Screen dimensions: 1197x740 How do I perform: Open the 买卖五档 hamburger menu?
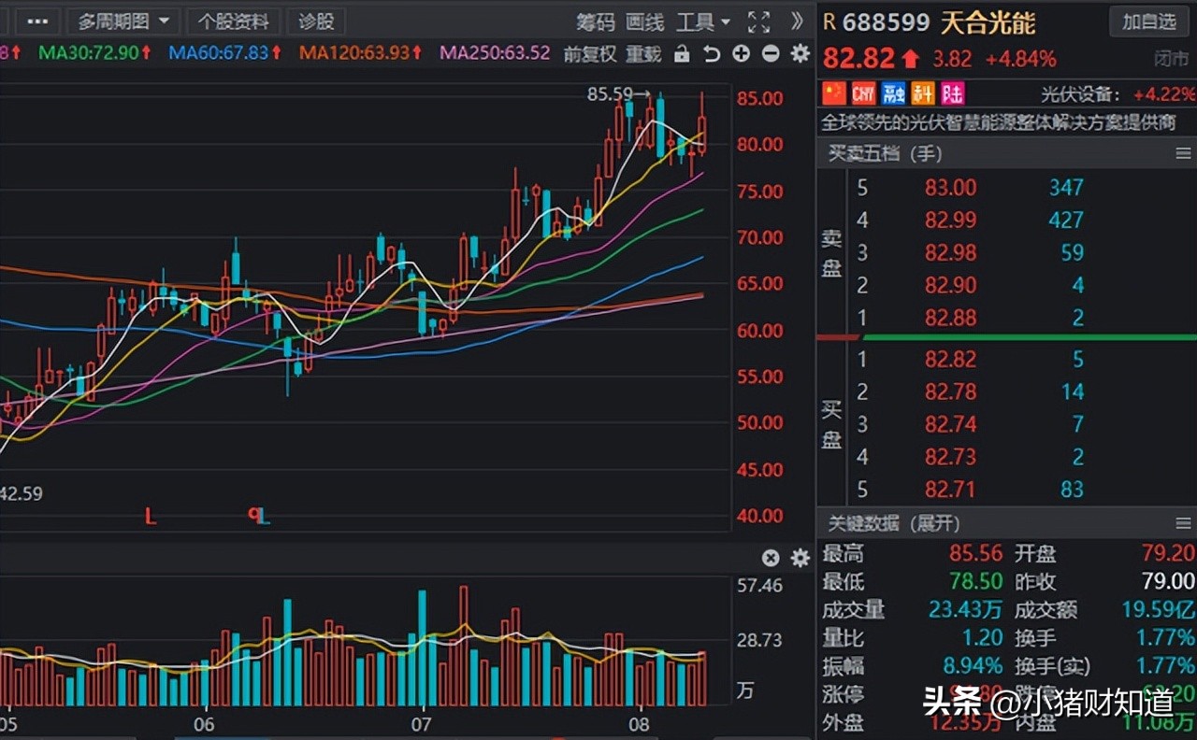(1181, 153)
